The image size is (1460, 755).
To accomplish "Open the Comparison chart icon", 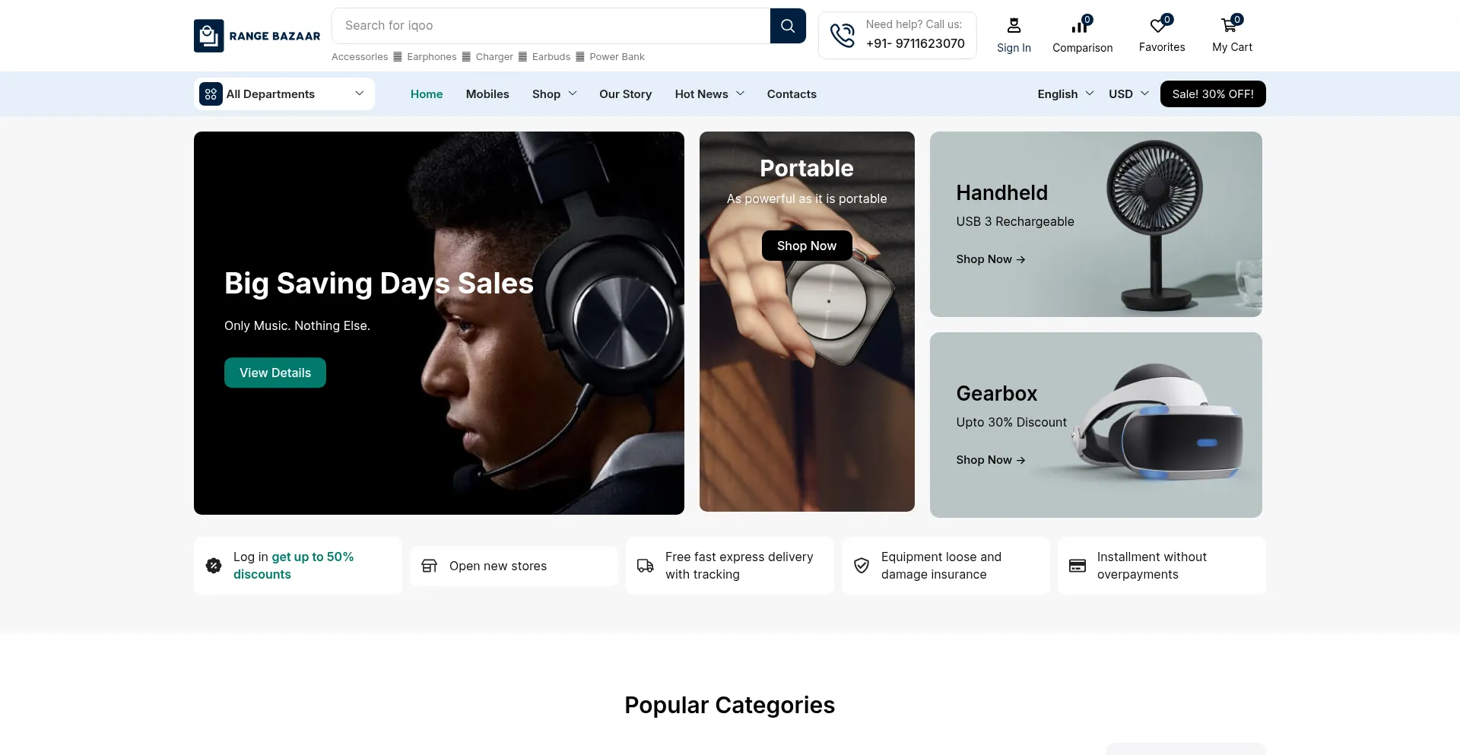I will point(1081,27).
